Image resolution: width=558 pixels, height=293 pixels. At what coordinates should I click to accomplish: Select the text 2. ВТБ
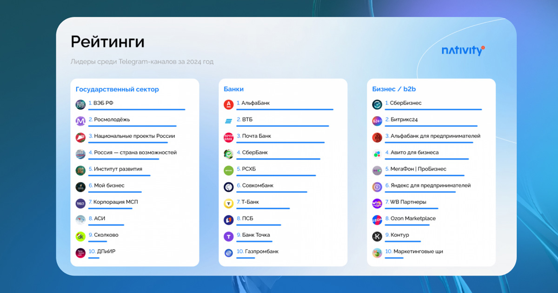tap(245, 119)
